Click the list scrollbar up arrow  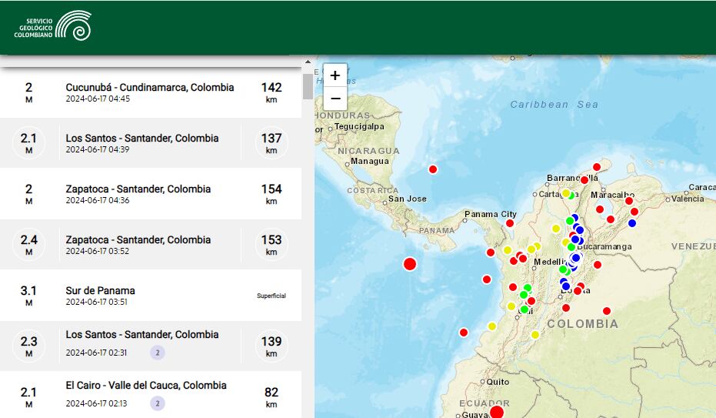(308, 62)
